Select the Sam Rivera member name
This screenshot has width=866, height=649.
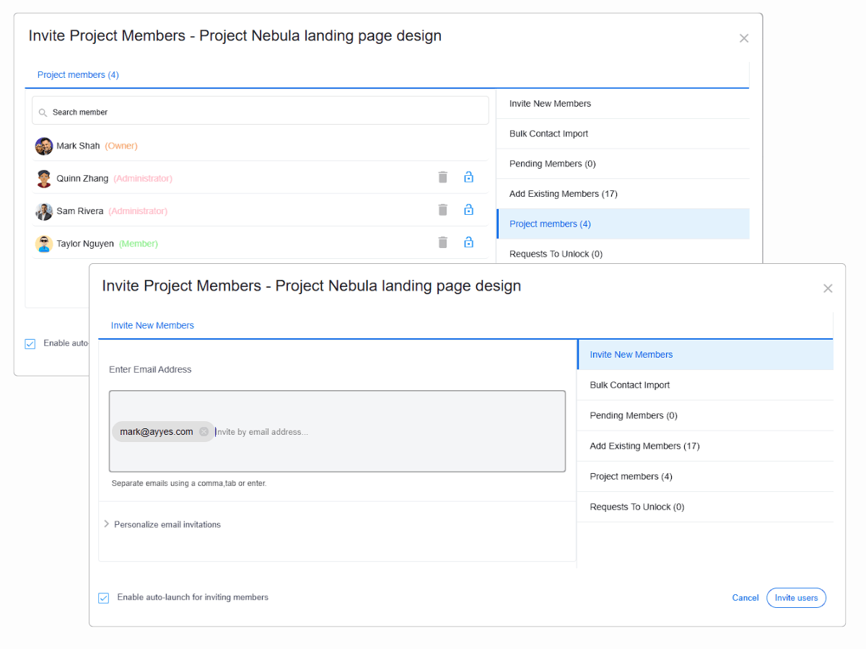point(80,211)
